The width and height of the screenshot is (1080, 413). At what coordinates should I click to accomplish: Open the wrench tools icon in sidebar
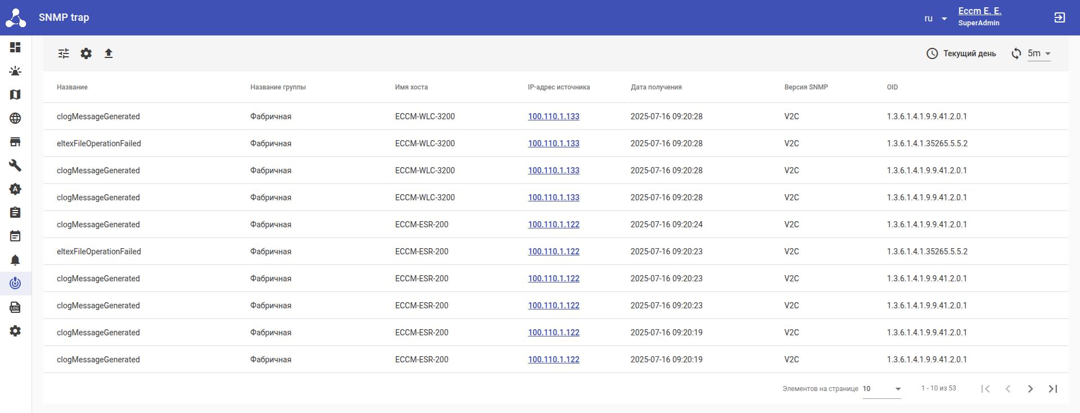pyautogui.click(x=15, y=165)
